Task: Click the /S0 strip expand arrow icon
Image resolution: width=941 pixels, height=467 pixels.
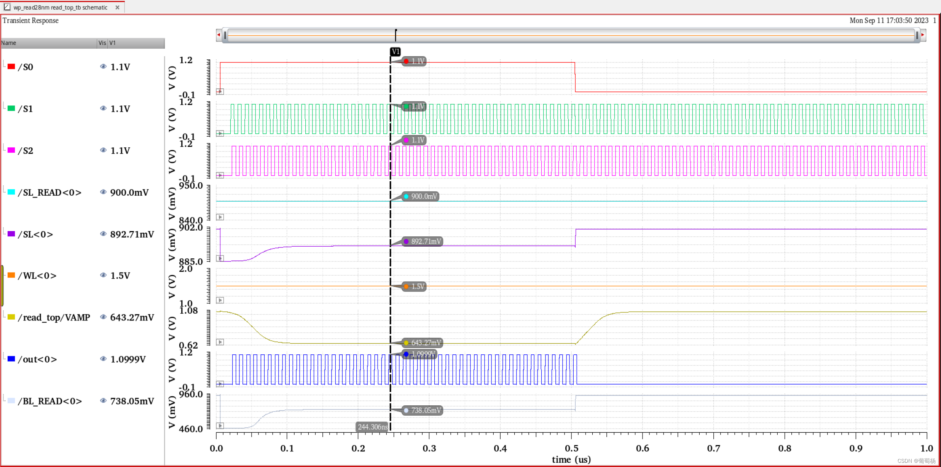Action: click(220, 91)
